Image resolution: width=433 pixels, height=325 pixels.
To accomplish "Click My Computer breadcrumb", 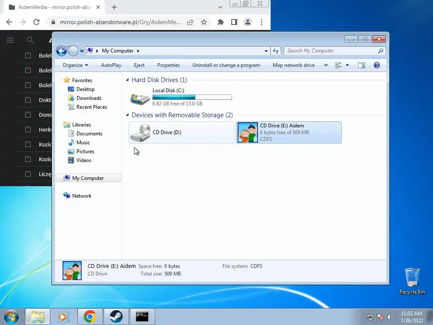I will tap(118, 51).
